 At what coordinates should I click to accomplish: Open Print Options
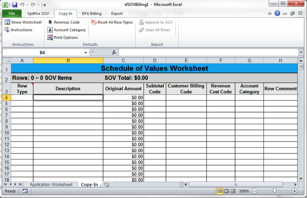click(x=63, y=38)
